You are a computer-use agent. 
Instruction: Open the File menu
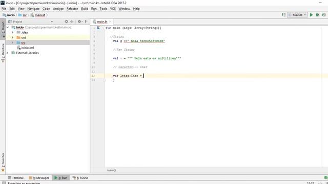[x=4, y=9]
